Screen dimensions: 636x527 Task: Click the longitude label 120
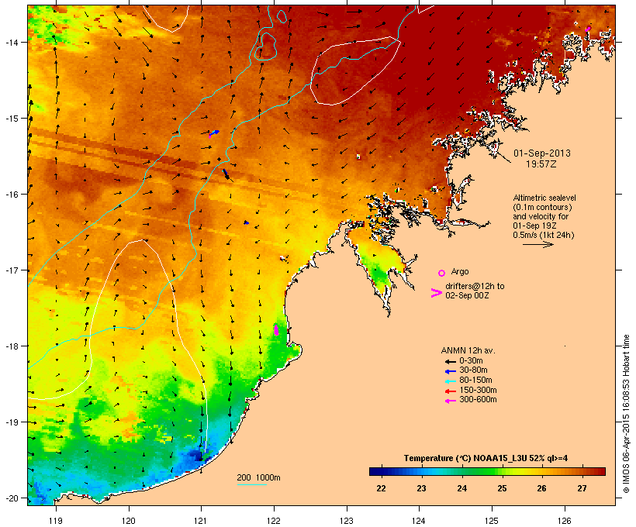pyautogui.click(x=129, y=521)
